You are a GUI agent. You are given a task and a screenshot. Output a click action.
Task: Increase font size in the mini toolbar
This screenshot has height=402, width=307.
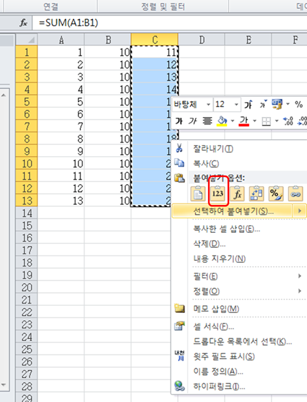click(248, 104)
